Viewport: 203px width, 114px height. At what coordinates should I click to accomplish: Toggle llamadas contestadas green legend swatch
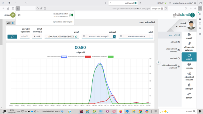[x=111, y=57]
